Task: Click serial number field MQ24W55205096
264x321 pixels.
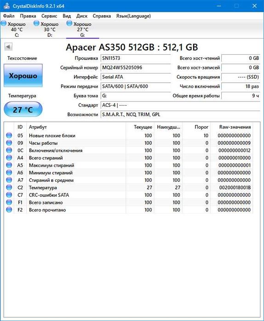Action: click(x=136, y=68)
